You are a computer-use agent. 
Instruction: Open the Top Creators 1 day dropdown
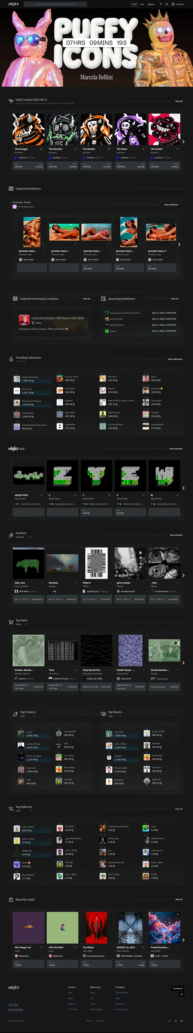click(x=34, y=716)
